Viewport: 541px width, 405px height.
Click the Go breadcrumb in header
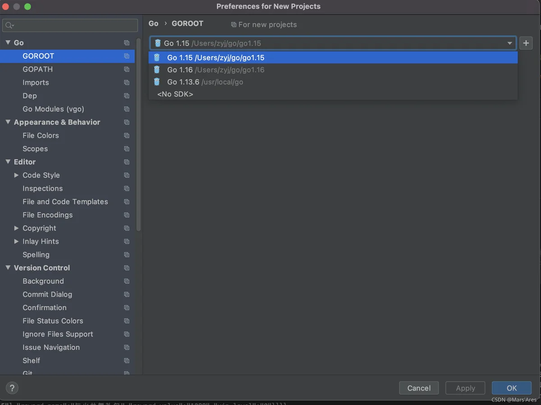(154, 23)
